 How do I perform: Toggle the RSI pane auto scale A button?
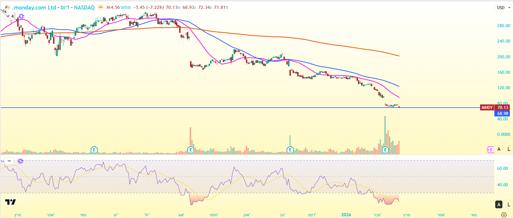[x=499, y=204]
